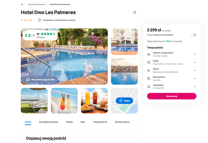This screenshot has width=208, height=143.
Task: Click the TripAdvisor owl rating icon
Action: click(x=38, y=34)
